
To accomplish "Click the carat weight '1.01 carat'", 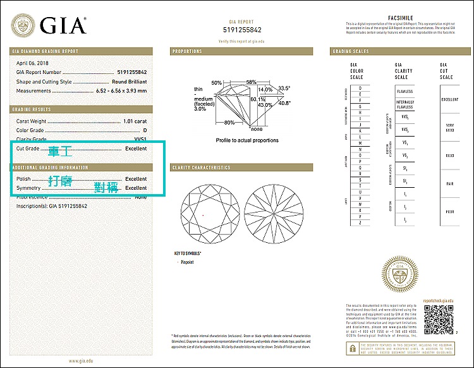I will [x=135, y=121].
